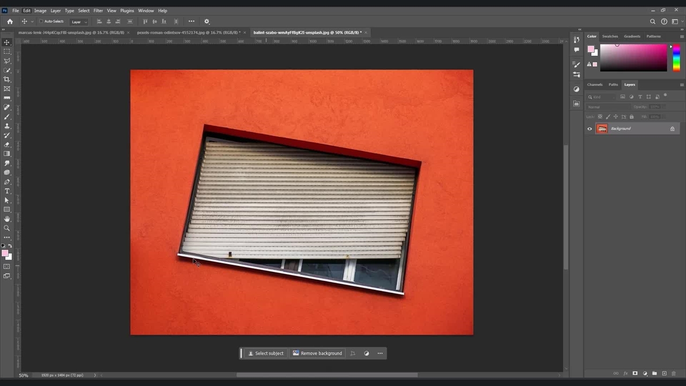Choose the Eraser tool
The image size is (686, 386).
pos(7,144)
